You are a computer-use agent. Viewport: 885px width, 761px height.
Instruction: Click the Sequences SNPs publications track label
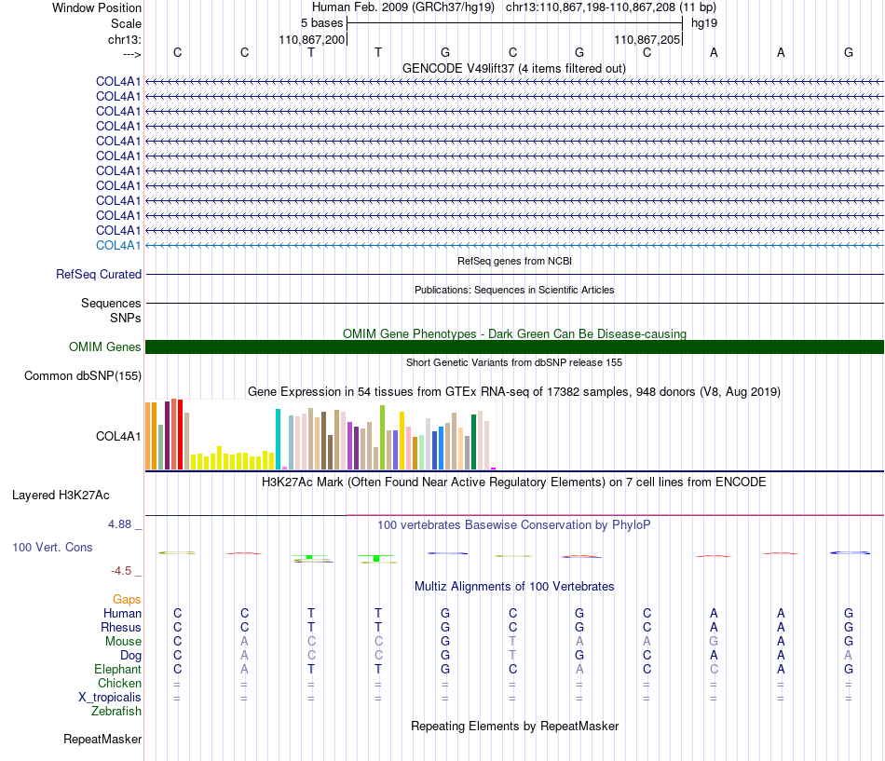[x=111, y=310]
